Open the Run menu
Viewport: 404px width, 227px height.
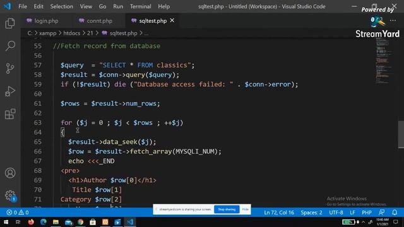(x=118, y=6)
